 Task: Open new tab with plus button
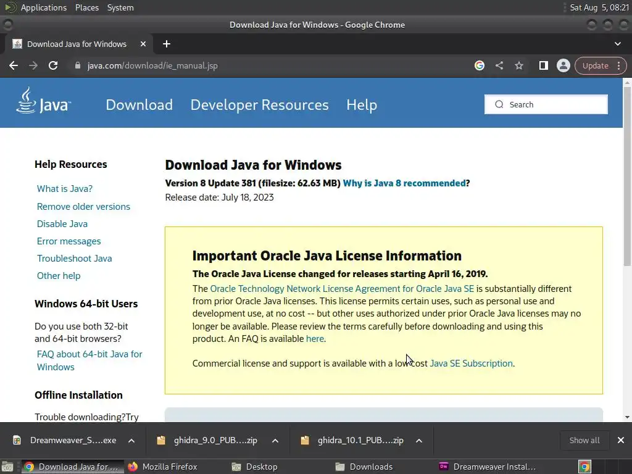[166, 44]
